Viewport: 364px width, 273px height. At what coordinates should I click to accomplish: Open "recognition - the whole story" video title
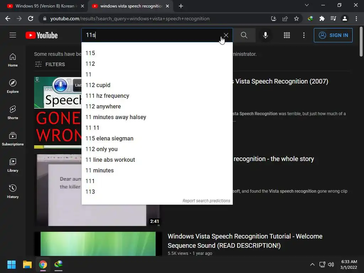coord(273,159)
